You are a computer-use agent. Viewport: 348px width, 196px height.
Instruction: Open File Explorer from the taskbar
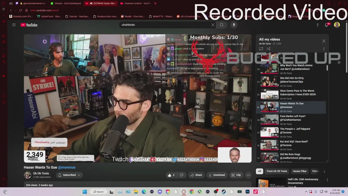pyautogui.click(x=136, y=192)
